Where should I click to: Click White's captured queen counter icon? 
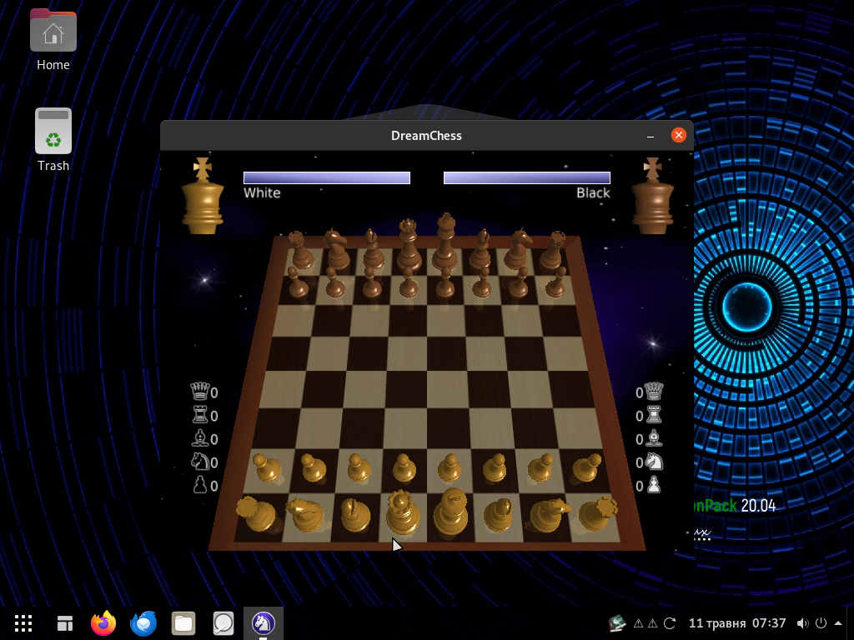[199, 391]
